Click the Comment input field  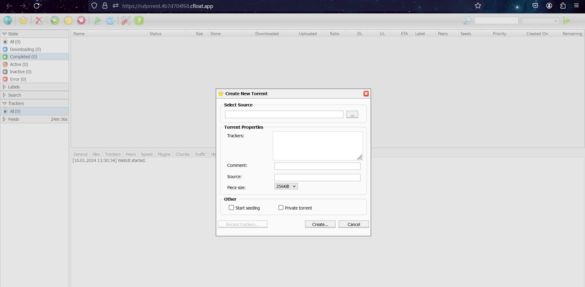click(x=318, y=166)
